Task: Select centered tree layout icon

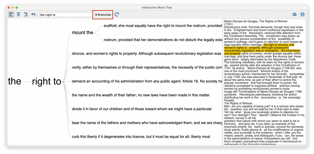Action: (x=18, y=15)
